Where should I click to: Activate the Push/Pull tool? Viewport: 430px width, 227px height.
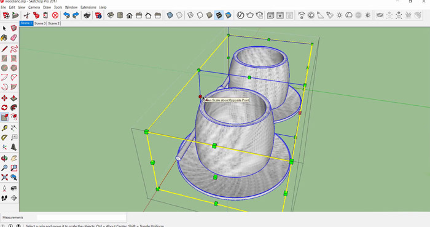point(14,98)
